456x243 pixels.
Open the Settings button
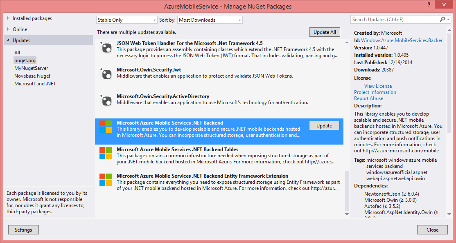[x=23, y=230]
